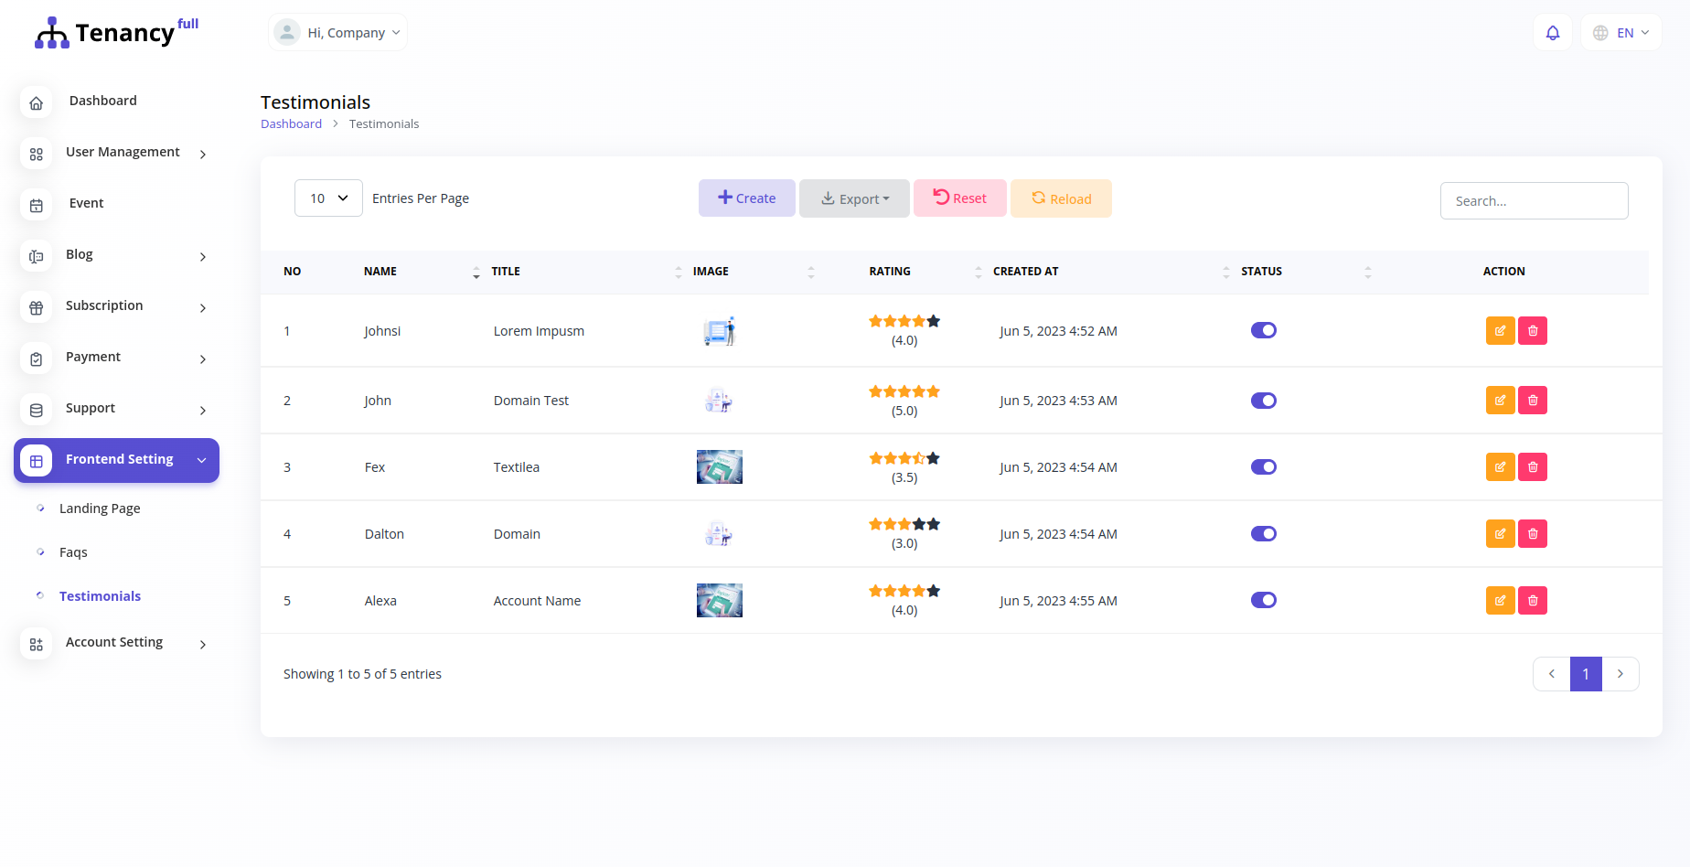Click the 5.0 star rating for John
This screenshot has height=867, width=1690.
tap(904, 392)
